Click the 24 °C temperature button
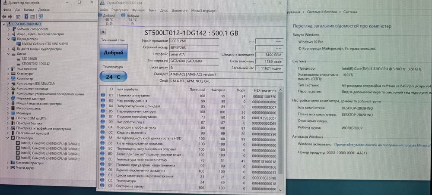 113,77
